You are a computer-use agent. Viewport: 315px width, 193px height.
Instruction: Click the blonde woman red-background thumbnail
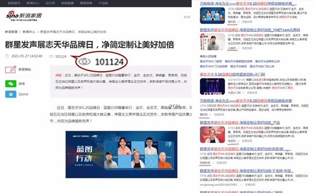(212, 134)
